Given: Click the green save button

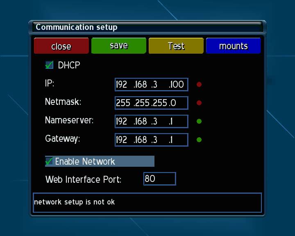Looking at the screenshot, I should pyautogui.click(x=118, y=46).
